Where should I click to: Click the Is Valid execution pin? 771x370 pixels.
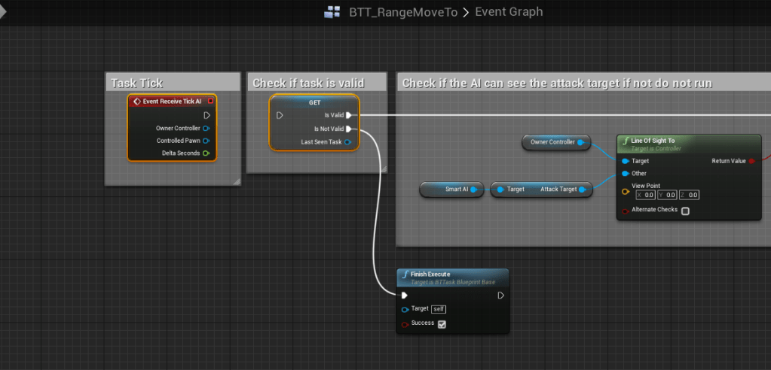(349, 115)
